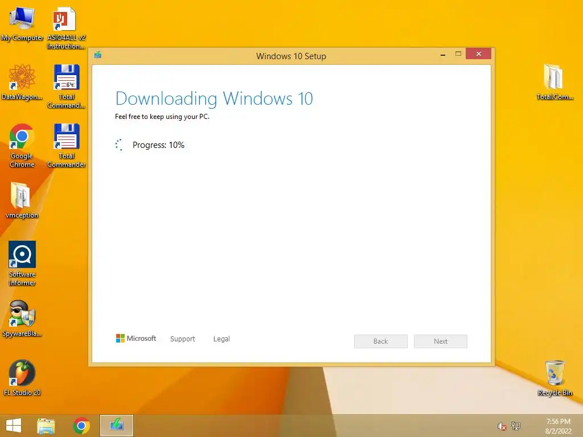Viewport: 583px width, 437px height.
Task: Select the Total.Com zipped folder icon
Action: tap(555, 82)
